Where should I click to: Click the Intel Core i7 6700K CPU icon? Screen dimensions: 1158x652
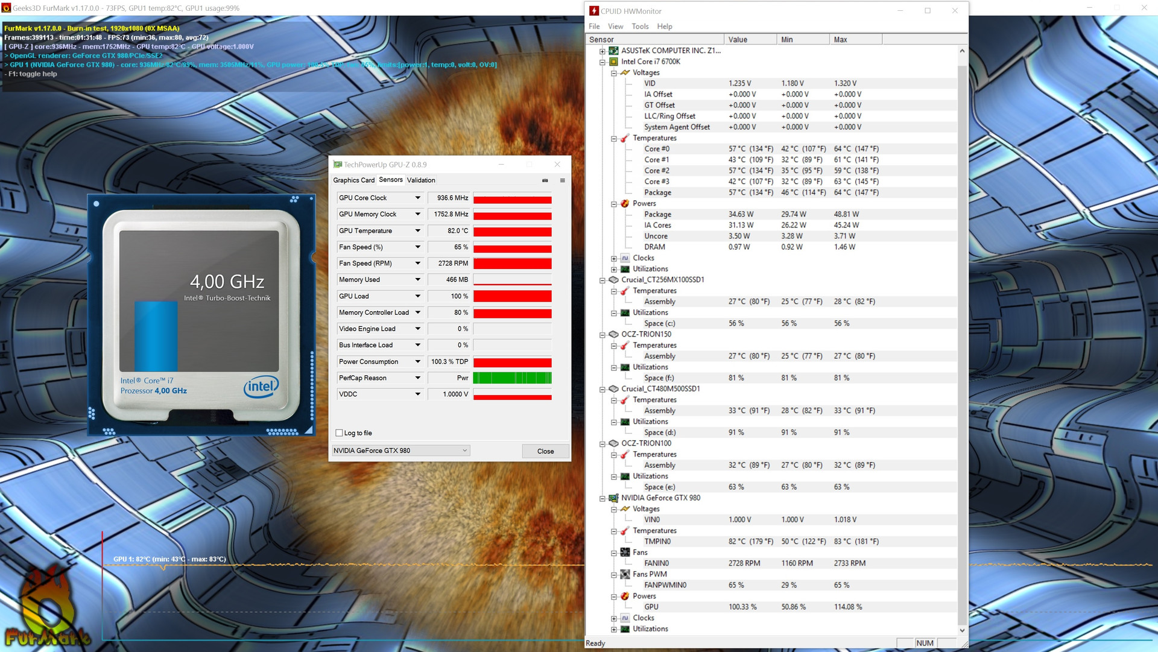[x=613, y=62]
